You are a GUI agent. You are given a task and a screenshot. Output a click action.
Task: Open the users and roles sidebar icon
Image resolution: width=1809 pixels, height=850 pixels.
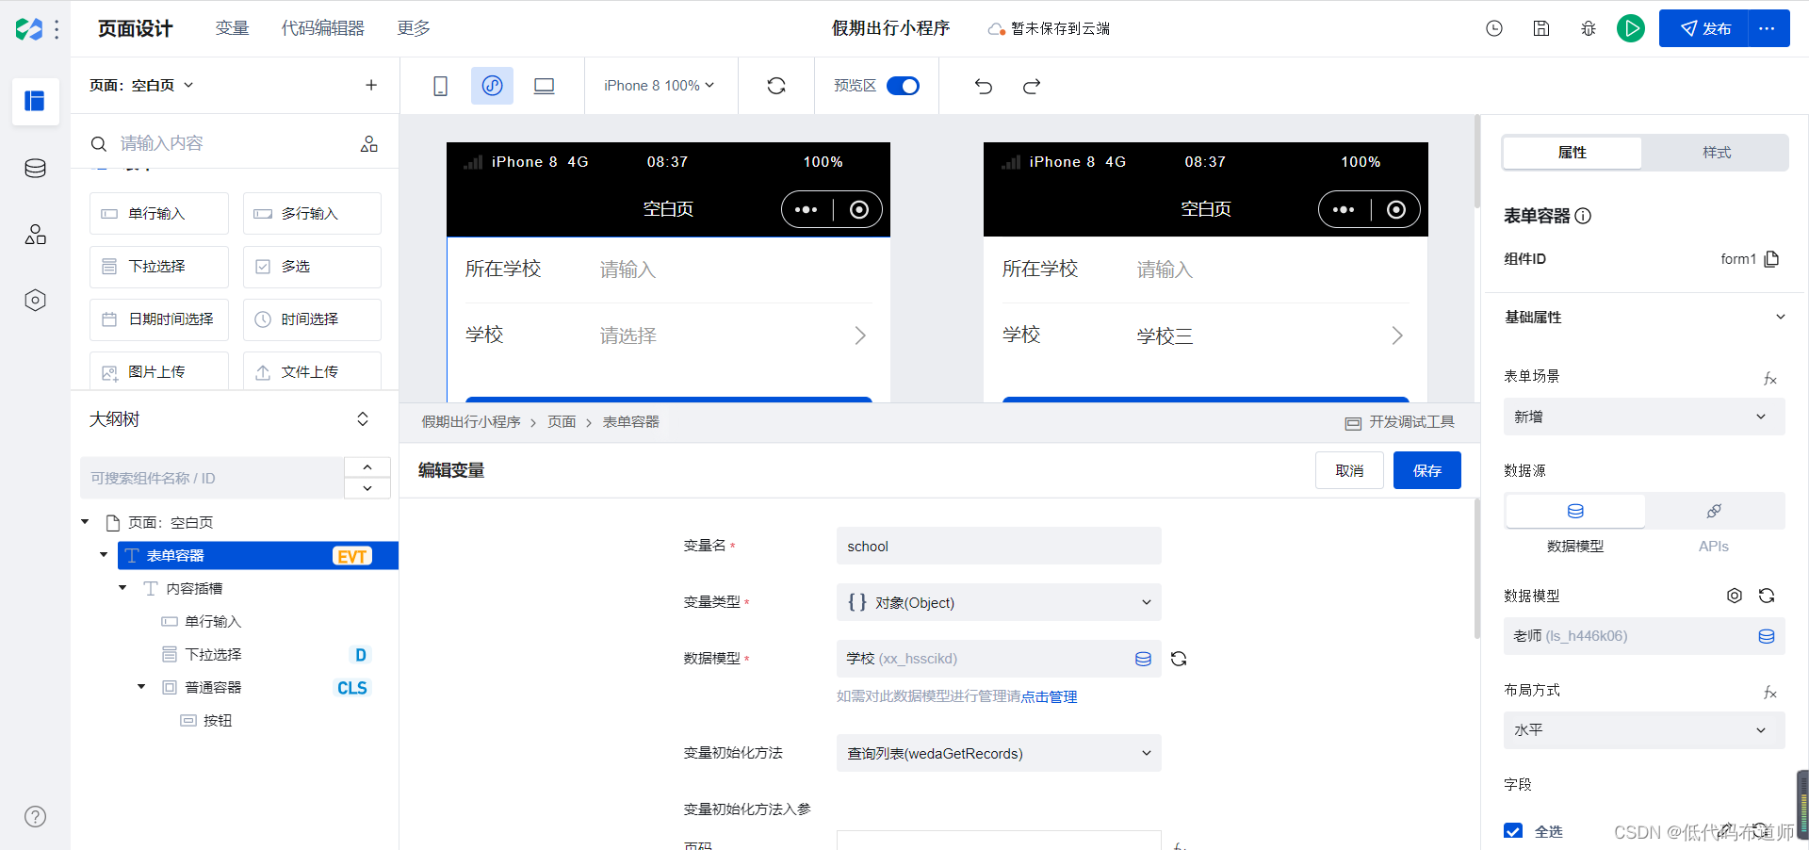coord(35,234)
